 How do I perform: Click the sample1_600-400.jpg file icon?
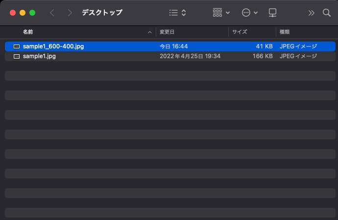click(17, 46)
